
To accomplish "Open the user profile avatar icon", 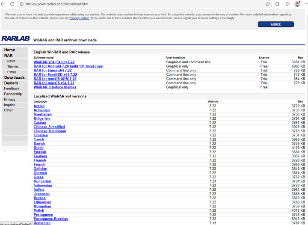I will tap(297, 4).
